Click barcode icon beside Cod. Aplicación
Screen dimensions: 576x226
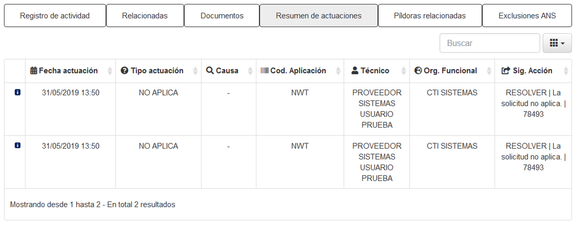point(264,70)
